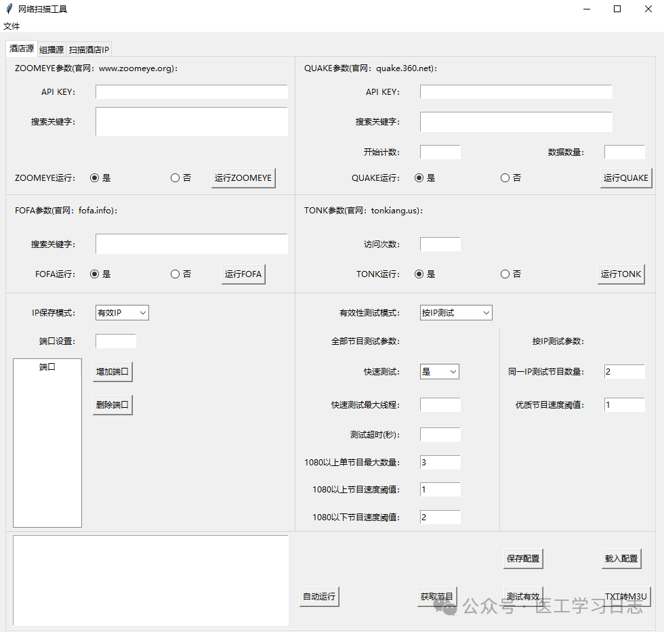Focus the FOFA 搜索关键字 field
Screen dimensions: 664x632
pyautogui.click(x=191, y=244)
